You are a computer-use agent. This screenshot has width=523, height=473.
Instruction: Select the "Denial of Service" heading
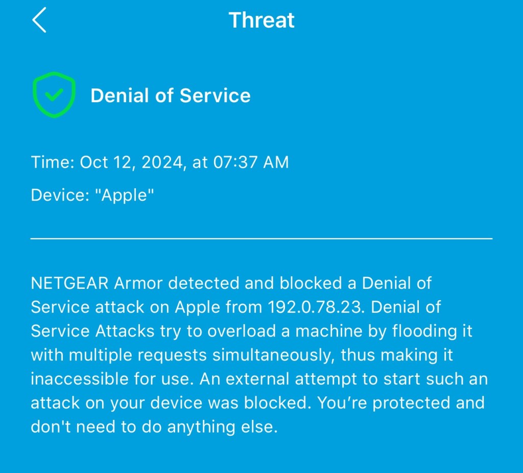tap(171, 96)
